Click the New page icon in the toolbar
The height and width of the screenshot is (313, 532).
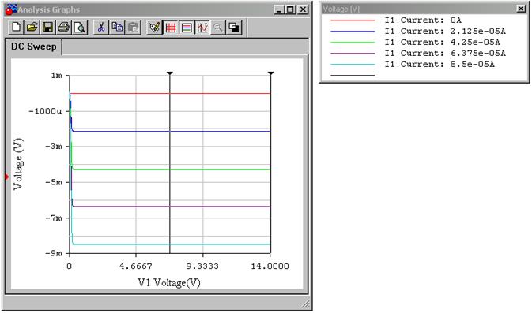[x=16, y=28]
